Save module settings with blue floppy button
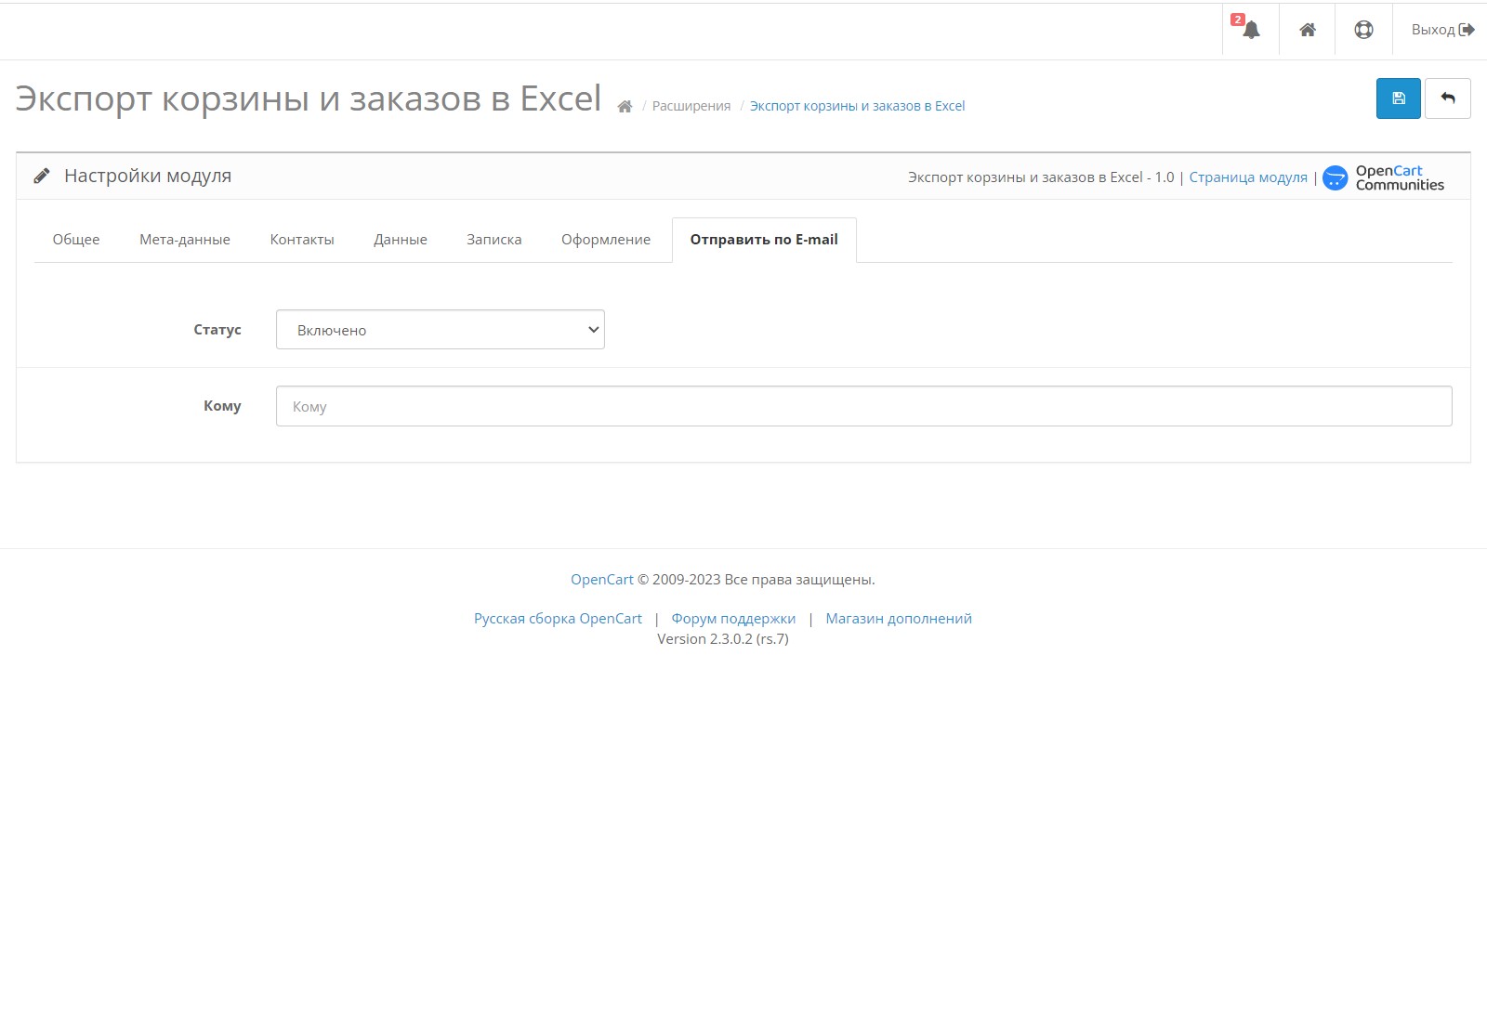Image resolution: width=1487 pixels, height=1022 pixels. [x=1398, y=98]
